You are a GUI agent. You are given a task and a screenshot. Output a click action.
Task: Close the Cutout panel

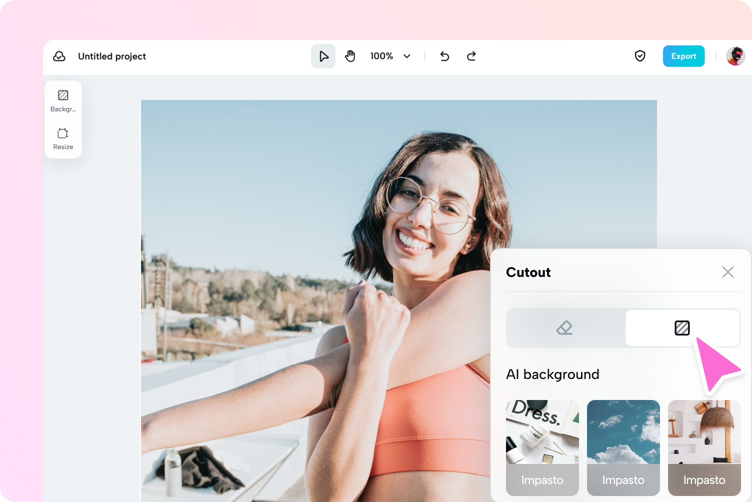tap(728, 272)
